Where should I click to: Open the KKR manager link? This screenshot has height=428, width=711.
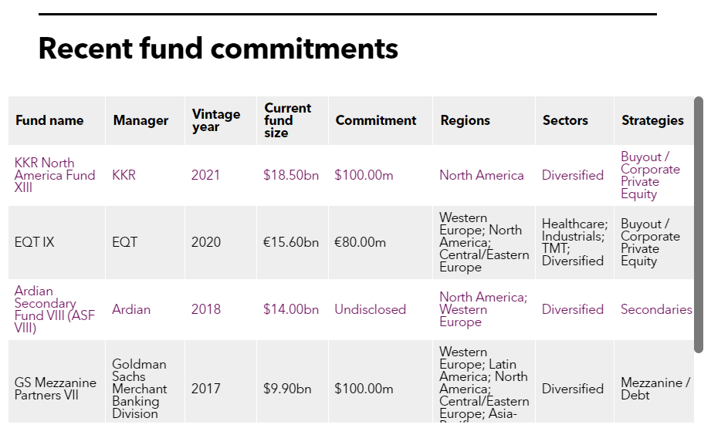pos(124,175)
